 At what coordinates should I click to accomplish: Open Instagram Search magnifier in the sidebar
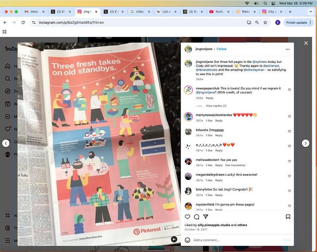7,79
